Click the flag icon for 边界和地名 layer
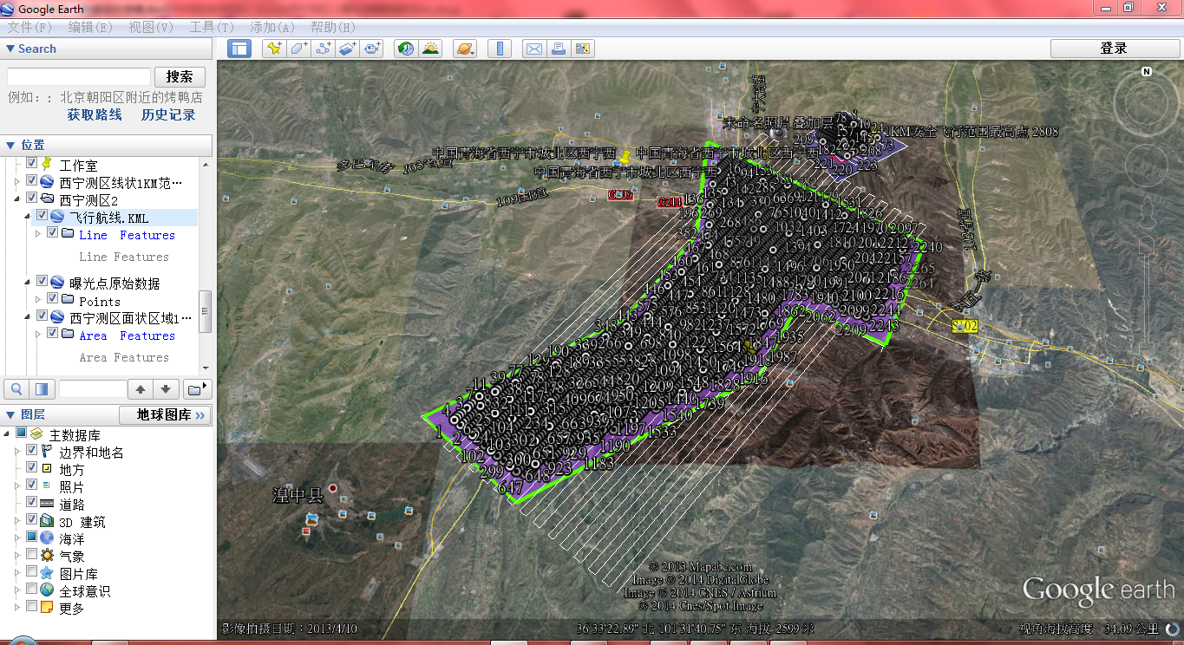The image size is (1184, 645). click(x=47, y=452)
